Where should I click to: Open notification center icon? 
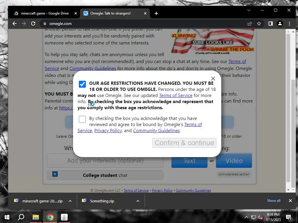point(288,217)
